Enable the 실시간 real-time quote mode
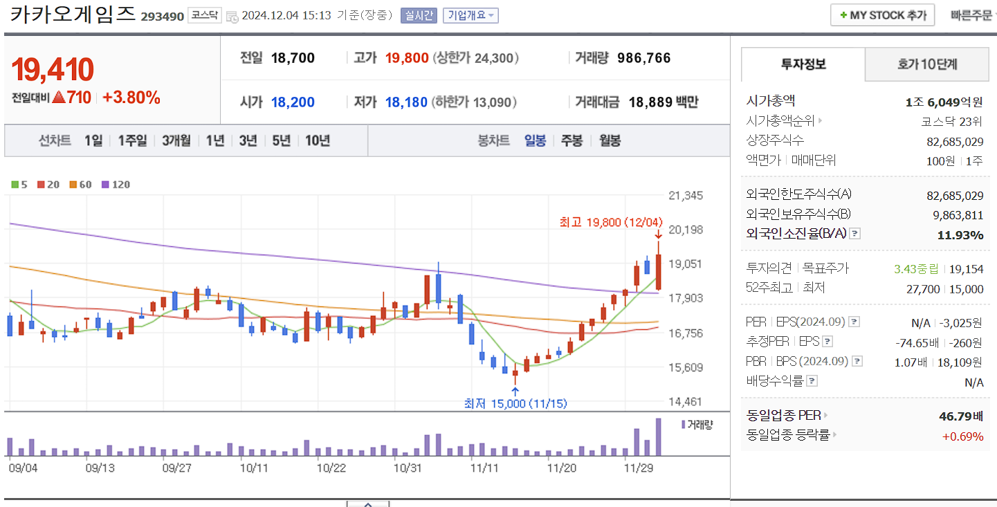Screen dimensions: 997x507 pyautogui.click(x=420, y=15)
